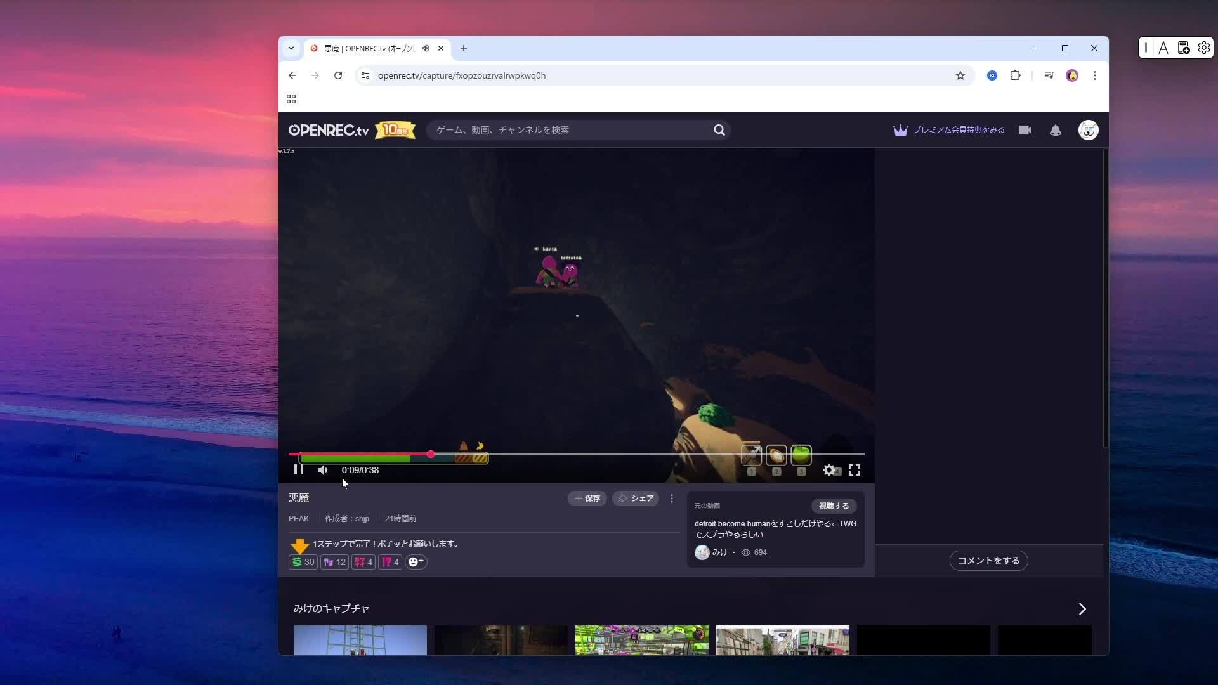Image resolution: width=1218 pixels, height=685 pixels.
Task: Click the search magnifier icon
Action: (719, 130)
